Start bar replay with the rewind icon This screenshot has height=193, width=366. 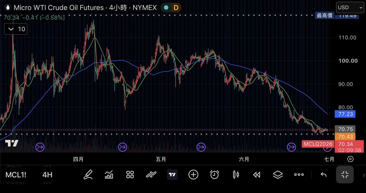(257, 175)
